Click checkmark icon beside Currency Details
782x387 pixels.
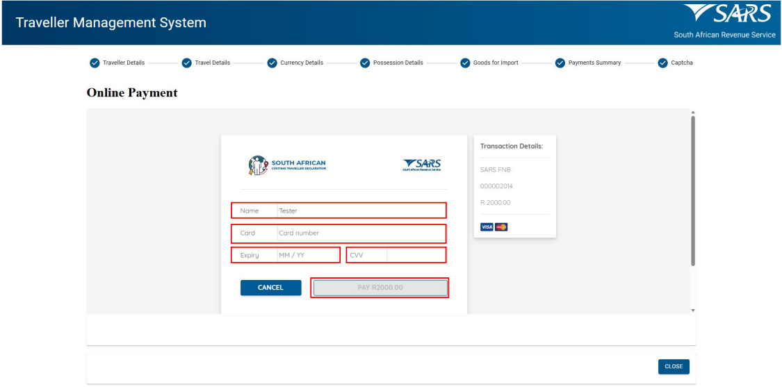[x=272, y=63]
